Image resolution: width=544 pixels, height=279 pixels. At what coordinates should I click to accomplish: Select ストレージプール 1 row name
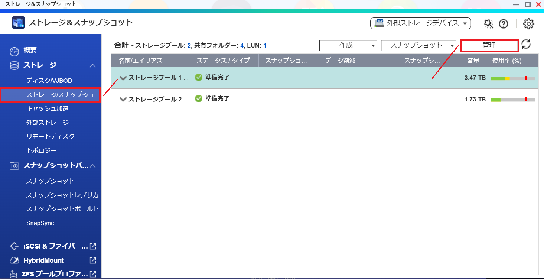pos(159,78)
